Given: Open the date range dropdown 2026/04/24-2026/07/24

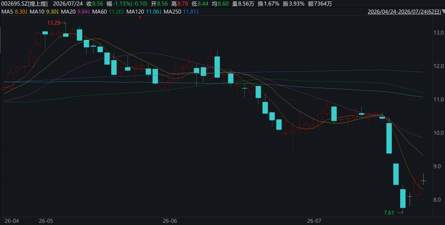Looking at the screenshot, I should click(406, 12).
